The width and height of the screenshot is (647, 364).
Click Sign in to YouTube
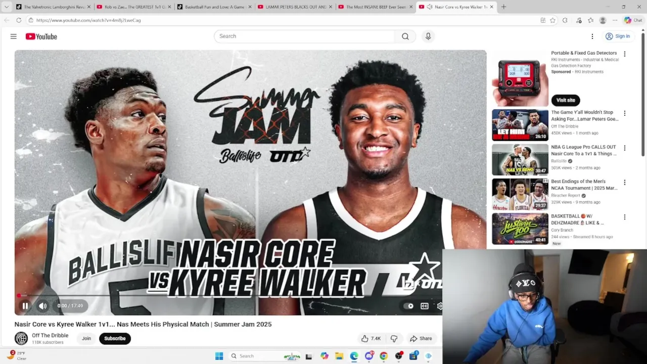tap(618, 36)
